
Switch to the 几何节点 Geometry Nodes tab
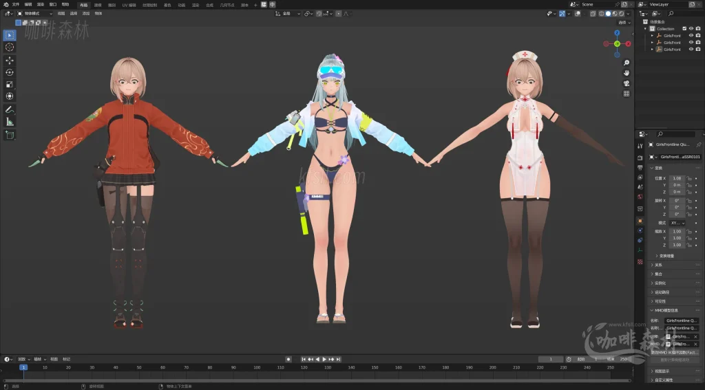(x=227, y=5)
